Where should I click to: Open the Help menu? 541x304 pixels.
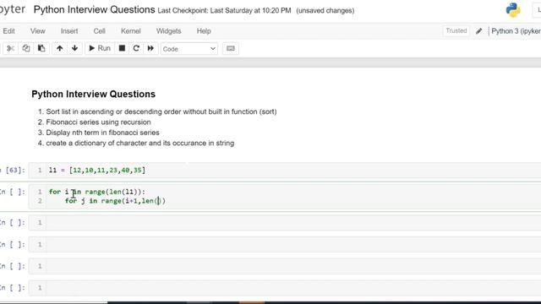pos(204,31)
